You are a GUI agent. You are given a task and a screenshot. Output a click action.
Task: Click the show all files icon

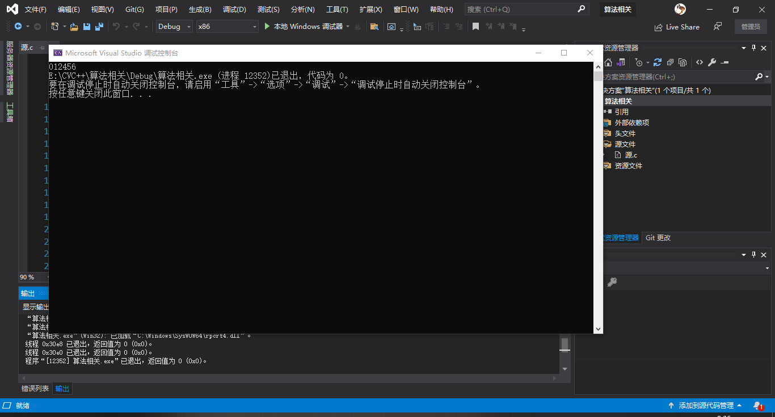tap(683, 62)
